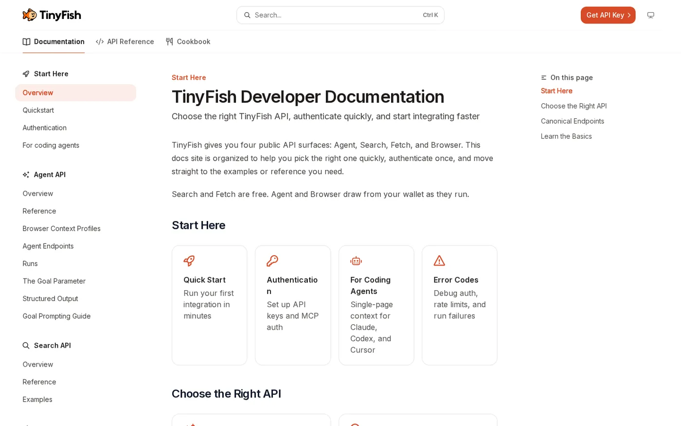The width and height of the screenshot is (681, 426).
Task: Open Runs in the sidebar
Action: (76, 264)
